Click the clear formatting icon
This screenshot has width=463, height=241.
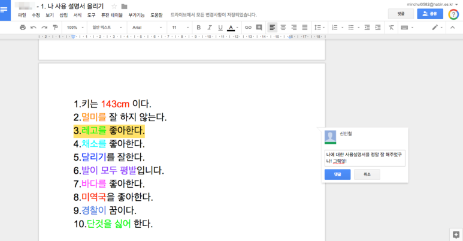391,28
